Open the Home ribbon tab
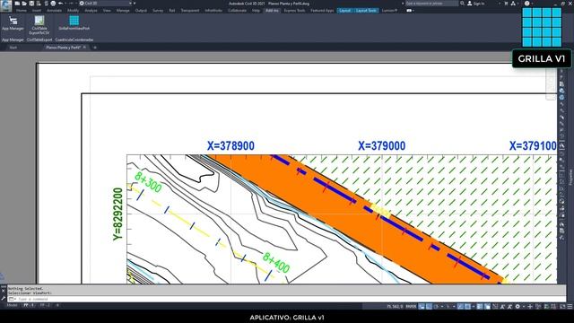Screen dimensions: 574x323 click(22, 11)
